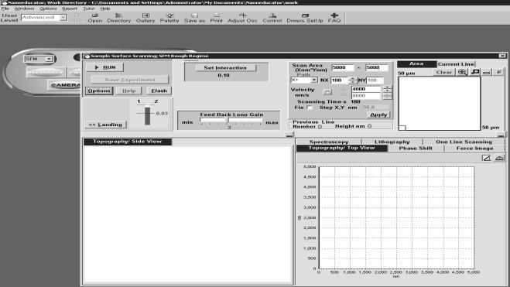This screenshot has width=510, height=287.
Task: Clear the scan area with Clear button
Action: [444, 72]
